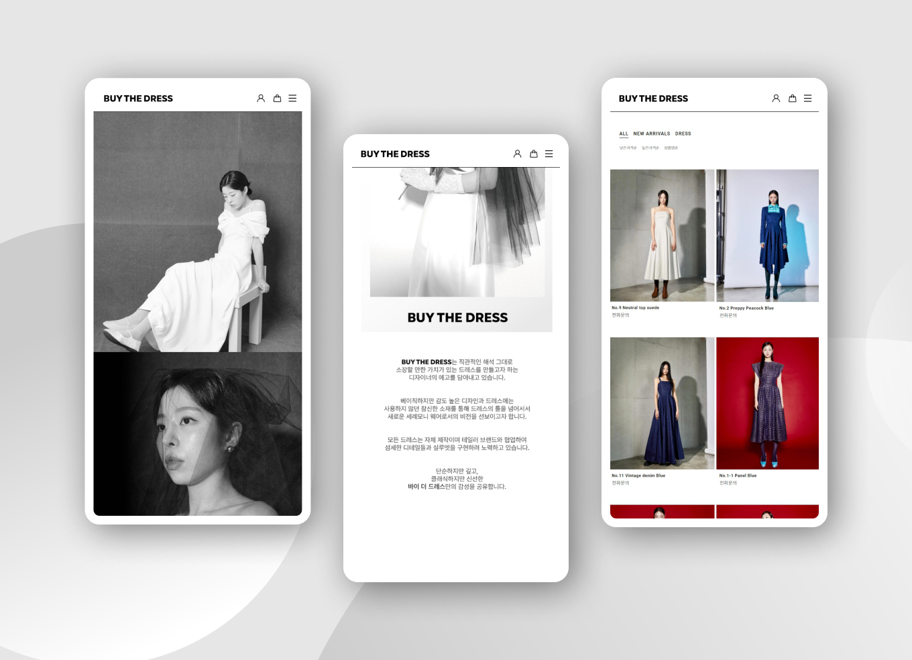Viewport: 912px width, 660px height.
Task: Click 전화문의 under No.2 Preppy Peacock Blue
Action: [728, 315]
